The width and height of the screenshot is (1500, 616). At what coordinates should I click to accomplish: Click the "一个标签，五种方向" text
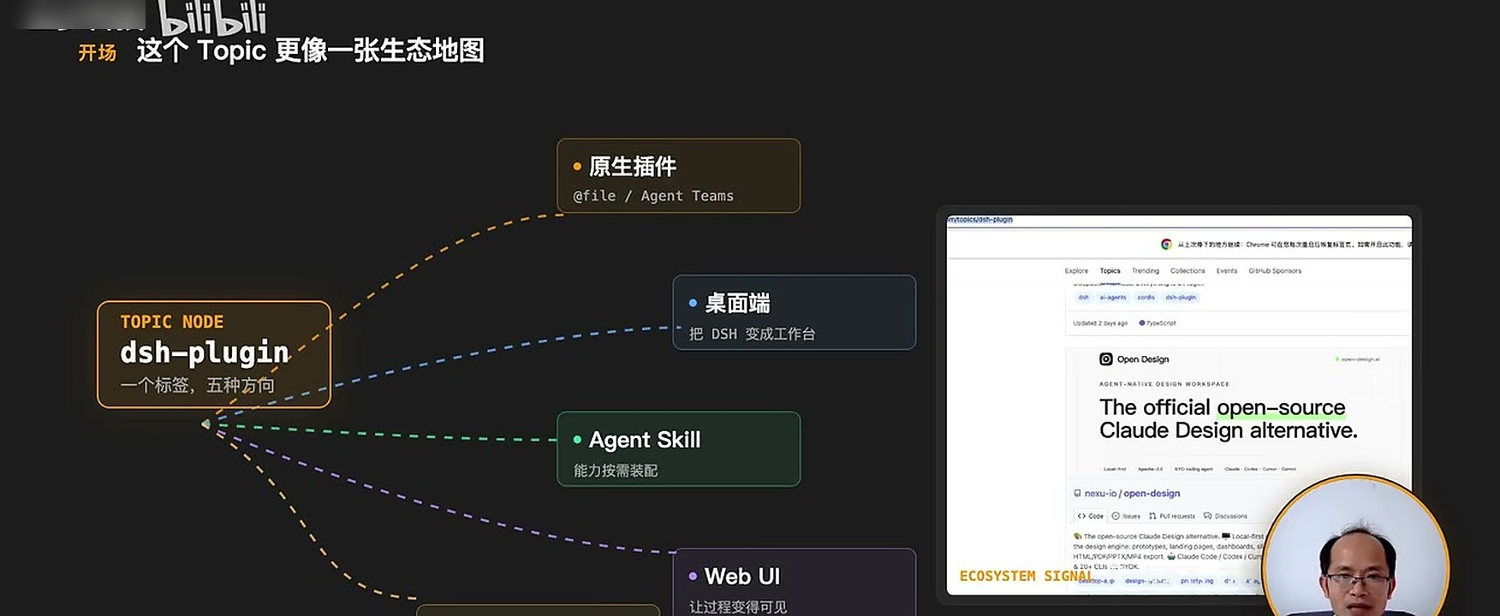198,385
